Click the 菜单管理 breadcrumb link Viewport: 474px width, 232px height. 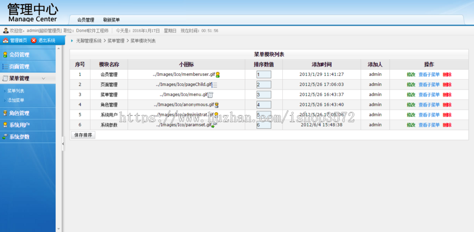(x=116, y=41)
